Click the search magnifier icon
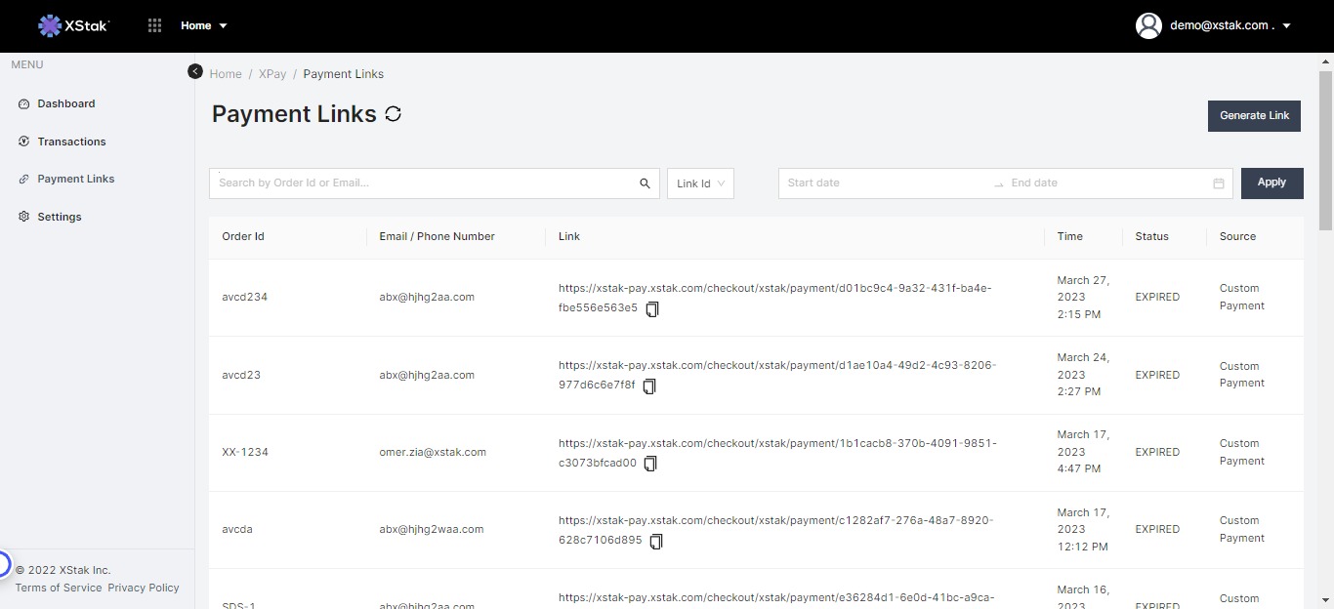The image size is (1334, 609). [x=645, y=183]
